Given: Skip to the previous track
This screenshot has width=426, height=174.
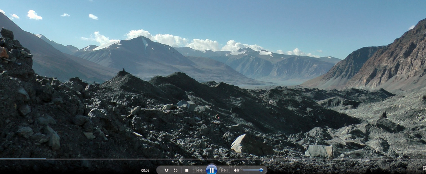Looking at the screenshot, I should coord(199,171).
